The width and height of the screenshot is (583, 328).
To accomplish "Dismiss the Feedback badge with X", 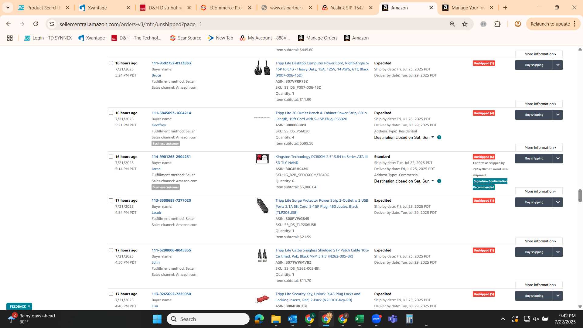I will 29,306.
